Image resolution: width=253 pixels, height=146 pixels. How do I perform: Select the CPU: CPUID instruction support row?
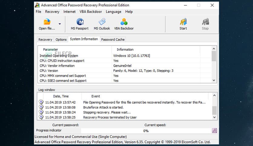coord(125,61)
